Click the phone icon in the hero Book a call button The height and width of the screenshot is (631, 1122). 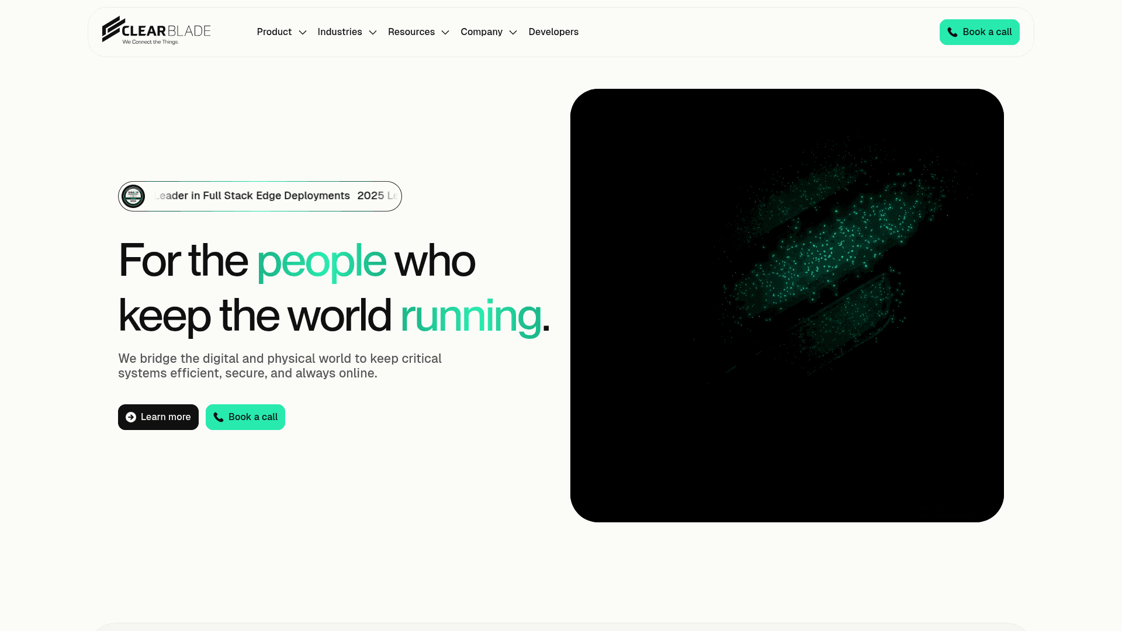click(x=219, y=417)
